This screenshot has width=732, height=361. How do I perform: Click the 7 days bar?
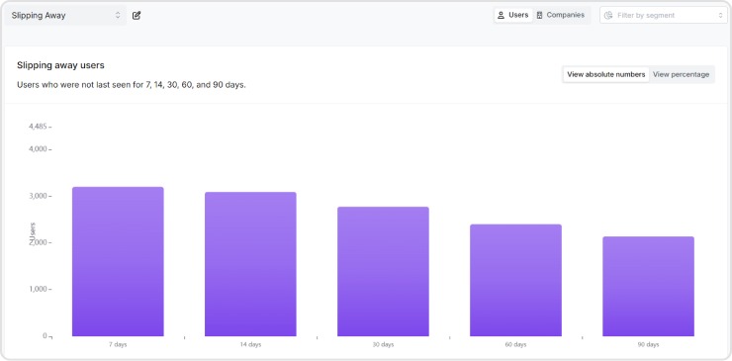(x=118, y=261)
